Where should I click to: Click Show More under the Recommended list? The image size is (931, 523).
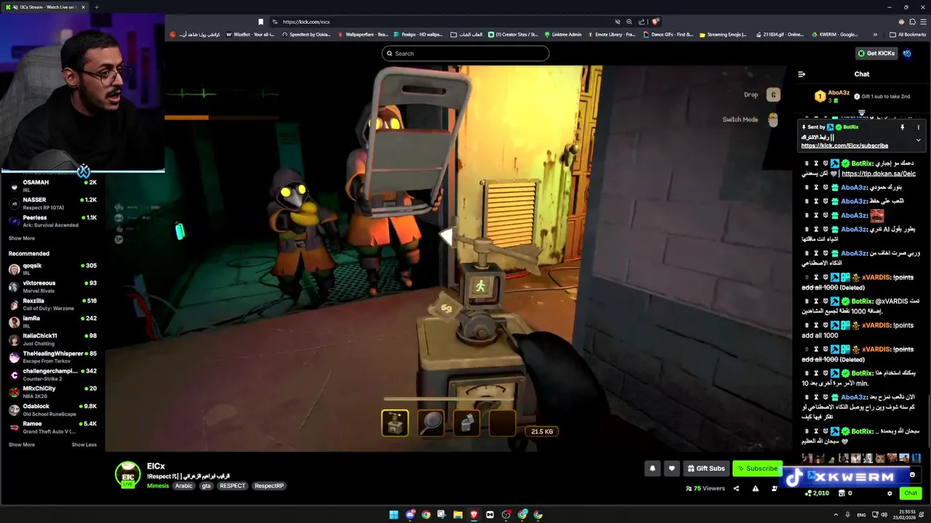(22, 445)
